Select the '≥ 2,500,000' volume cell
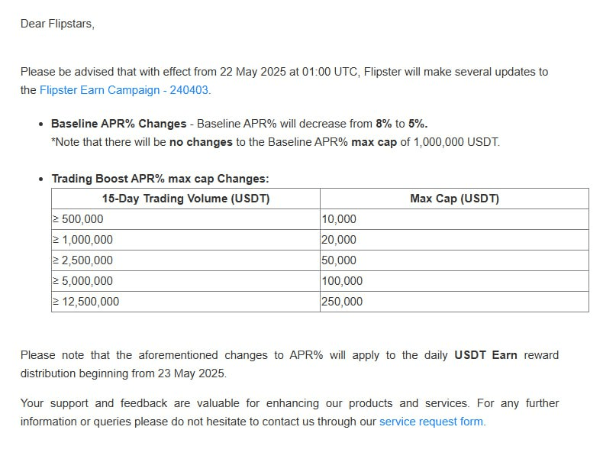The height and width of the screenshot is (459, 603). point(185,260)
